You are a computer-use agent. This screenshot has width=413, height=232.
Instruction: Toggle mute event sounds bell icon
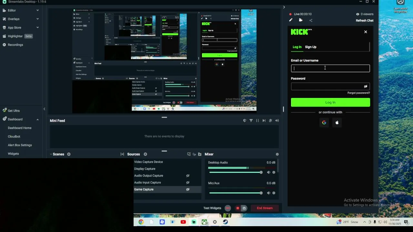coord(270,121)
